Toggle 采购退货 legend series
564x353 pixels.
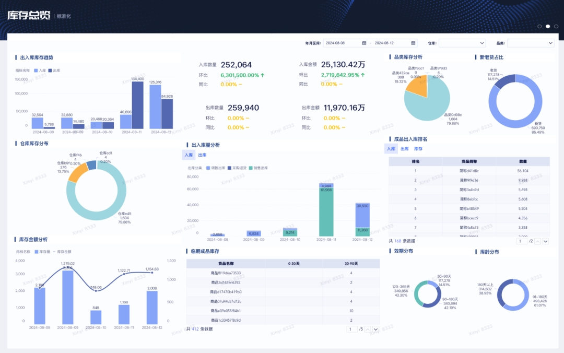237,168
